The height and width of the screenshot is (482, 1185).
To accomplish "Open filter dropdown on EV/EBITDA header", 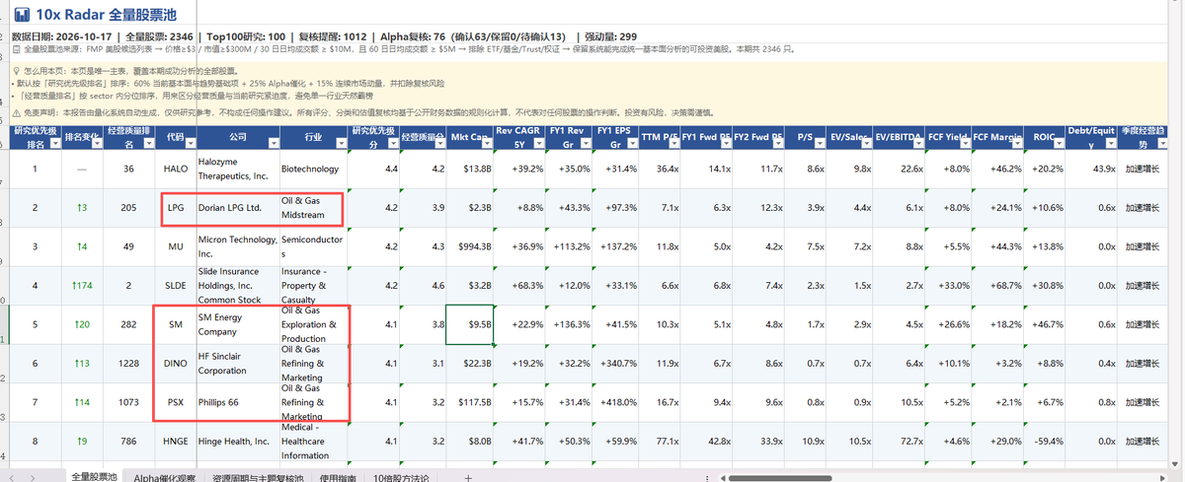I will pyautogui.click(x=917, y=143).
